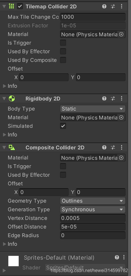Open the Generation Type dropdown
This screenshot has width=131, height=276.
click(93, 210)
